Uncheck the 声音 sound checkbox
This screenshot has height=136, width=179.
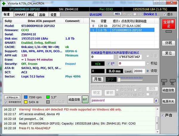(x=162, y=115)
